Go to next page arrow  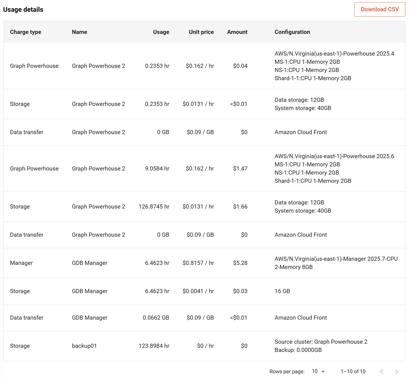[x=397, y=372]
